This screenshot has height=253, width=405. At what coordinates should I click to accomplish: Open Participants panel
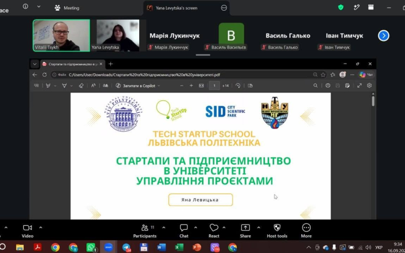coord(145,231)
